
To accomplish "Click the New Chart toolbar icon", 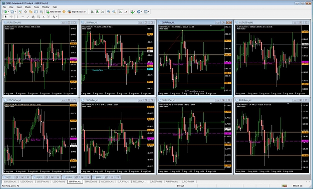I will click(5, 12).
